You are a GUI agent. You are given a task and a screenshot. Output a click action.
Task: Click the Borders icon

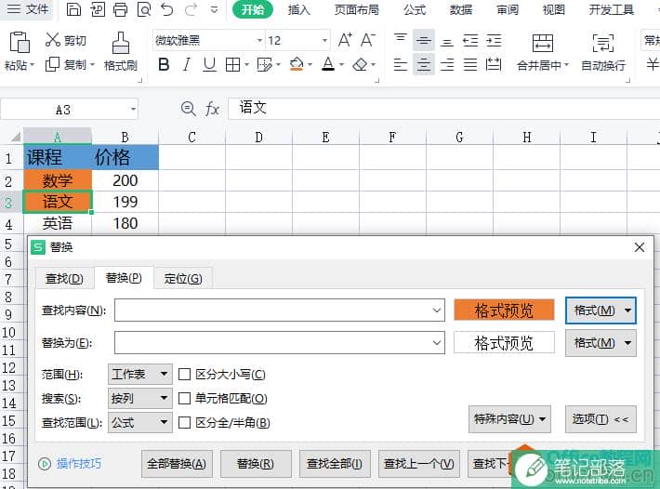(232, 65)
